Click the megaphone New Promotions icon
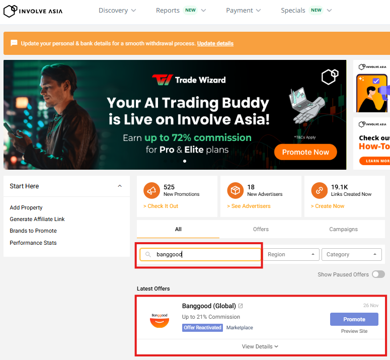The image size is (390, 360). tap(151, 191)
